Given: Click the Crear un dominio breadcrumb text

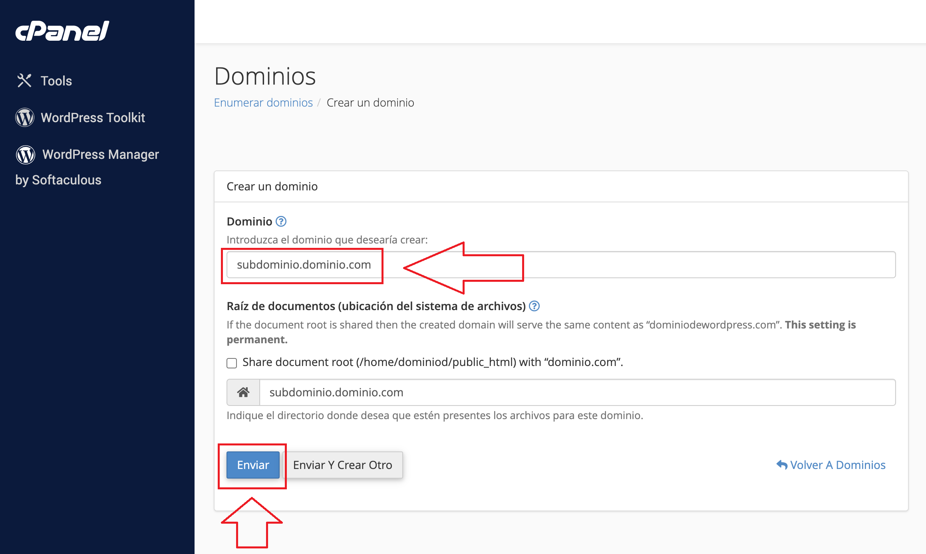Looking at the screenshot, I should pyautogui.click(x=370, y=103).
